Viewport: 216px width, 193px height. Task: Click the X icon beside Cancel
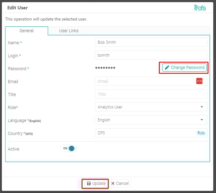pyautogui.click(x=113, y=183)
